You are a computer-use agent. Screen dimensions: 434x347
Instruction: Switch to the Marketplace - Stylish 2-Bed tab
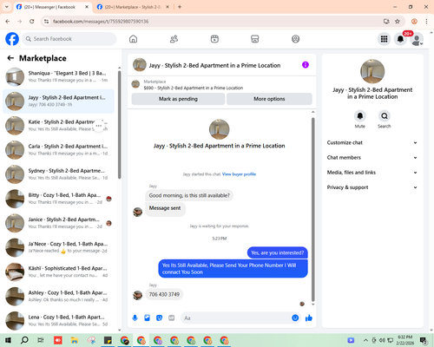click(x=133, y=7)
